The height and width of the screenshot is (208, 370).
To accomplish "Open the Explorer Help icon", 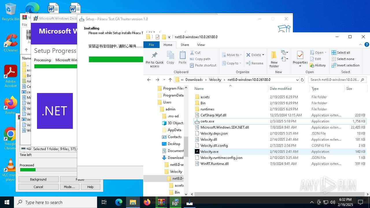I will [x=367, y=45].
